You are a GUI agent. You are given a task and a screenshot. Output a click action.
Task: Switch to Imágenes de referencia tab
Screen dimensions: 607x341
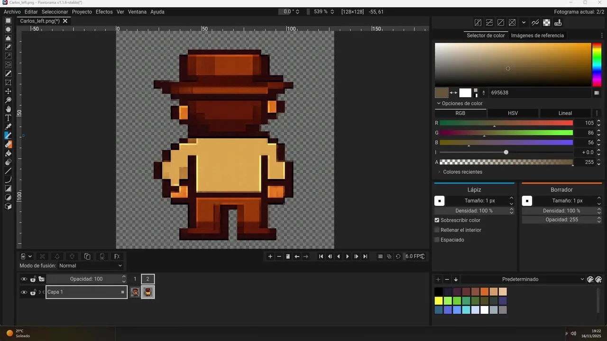click(x=537, y=36)
